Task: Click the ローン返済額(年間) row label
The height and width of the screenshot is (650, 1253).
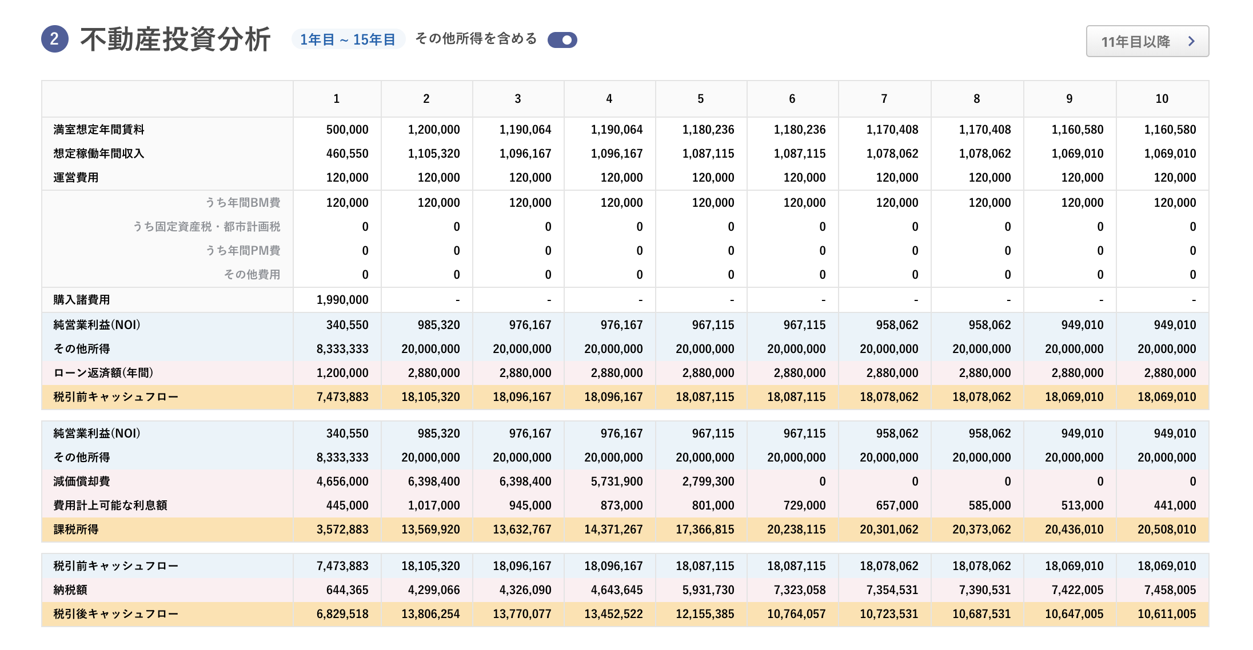Action: pos(103,373)
